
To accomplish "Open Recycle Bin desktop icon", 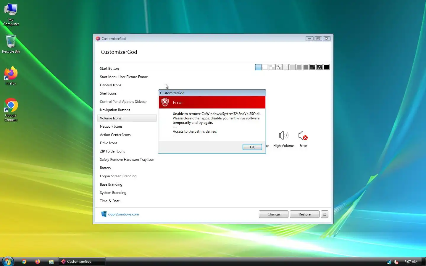I will 11,44.
